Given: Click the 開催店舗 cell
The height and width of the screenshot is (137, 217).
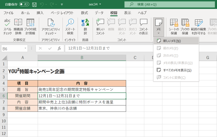Looking at the screenshot, I should pyautogui.click(x=23, y=108).
